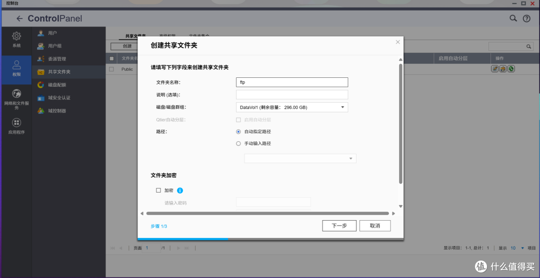540x278 pixels.
Task: Tick the select-all checkbox in the table header
Action: pos(111,58)
